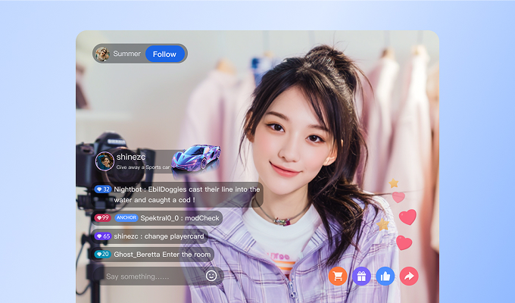This screenshot has height=303, width=515.
Task: Click the streamer name Summer
Action: [x=126, y=54]
